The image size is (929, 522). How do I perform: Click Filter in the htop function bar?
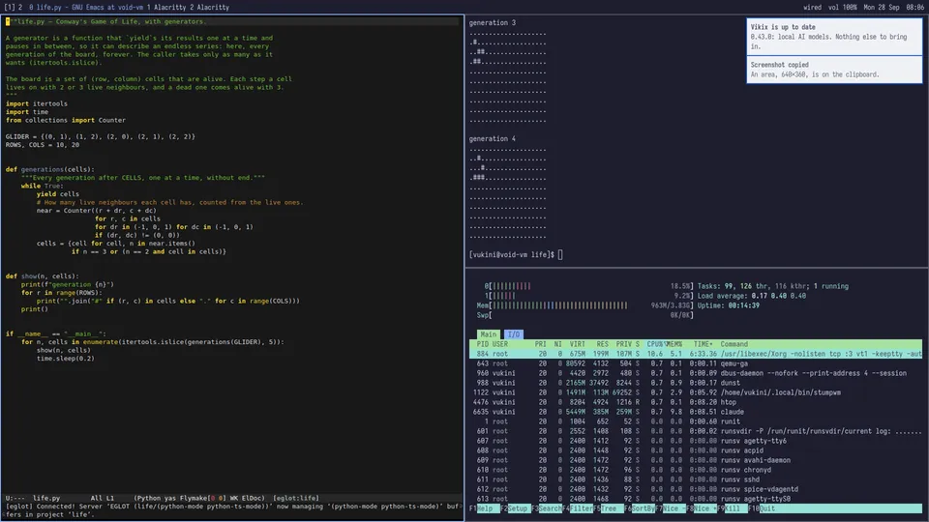pos(578,508)
